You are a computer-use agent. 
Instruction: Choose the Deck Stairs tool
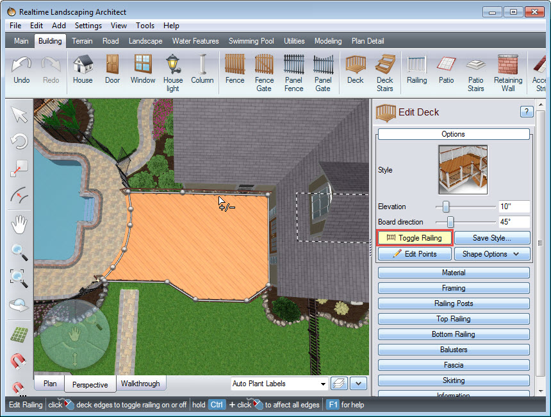(x=385, y=74)
